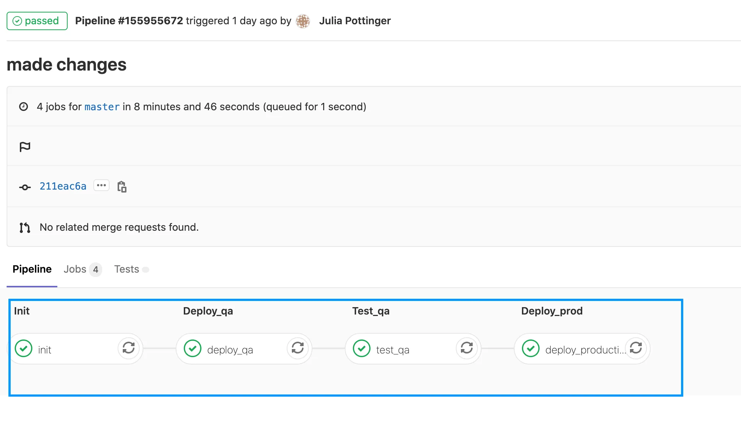Switch to the Jobs tab
The height and width of the screenshot is (424, 741).
pos(82,269)
